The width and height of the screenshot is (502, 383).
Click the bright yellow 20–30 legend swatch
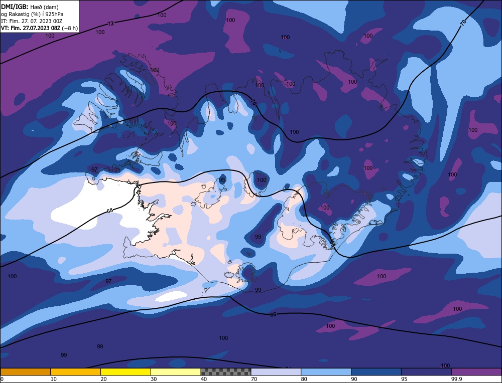(126, 372)
